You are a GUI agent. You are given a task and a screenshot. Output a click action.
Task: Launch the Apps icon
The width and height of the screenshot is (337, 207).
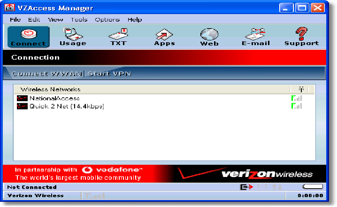(164, 37)
